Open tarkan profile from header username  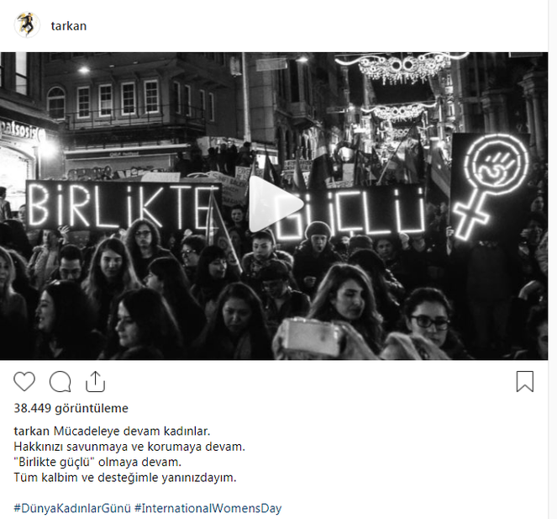[69, 26]
